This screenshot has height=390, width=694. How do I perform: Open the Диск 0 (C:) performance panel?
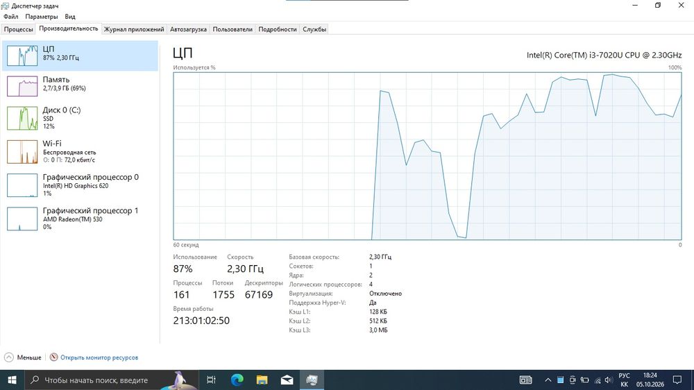tap(80, 118)
